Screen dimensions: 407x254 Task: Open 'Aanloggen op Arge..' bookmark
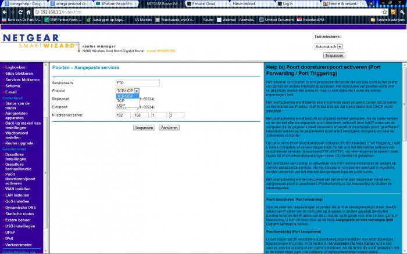[x=105, y=20]
